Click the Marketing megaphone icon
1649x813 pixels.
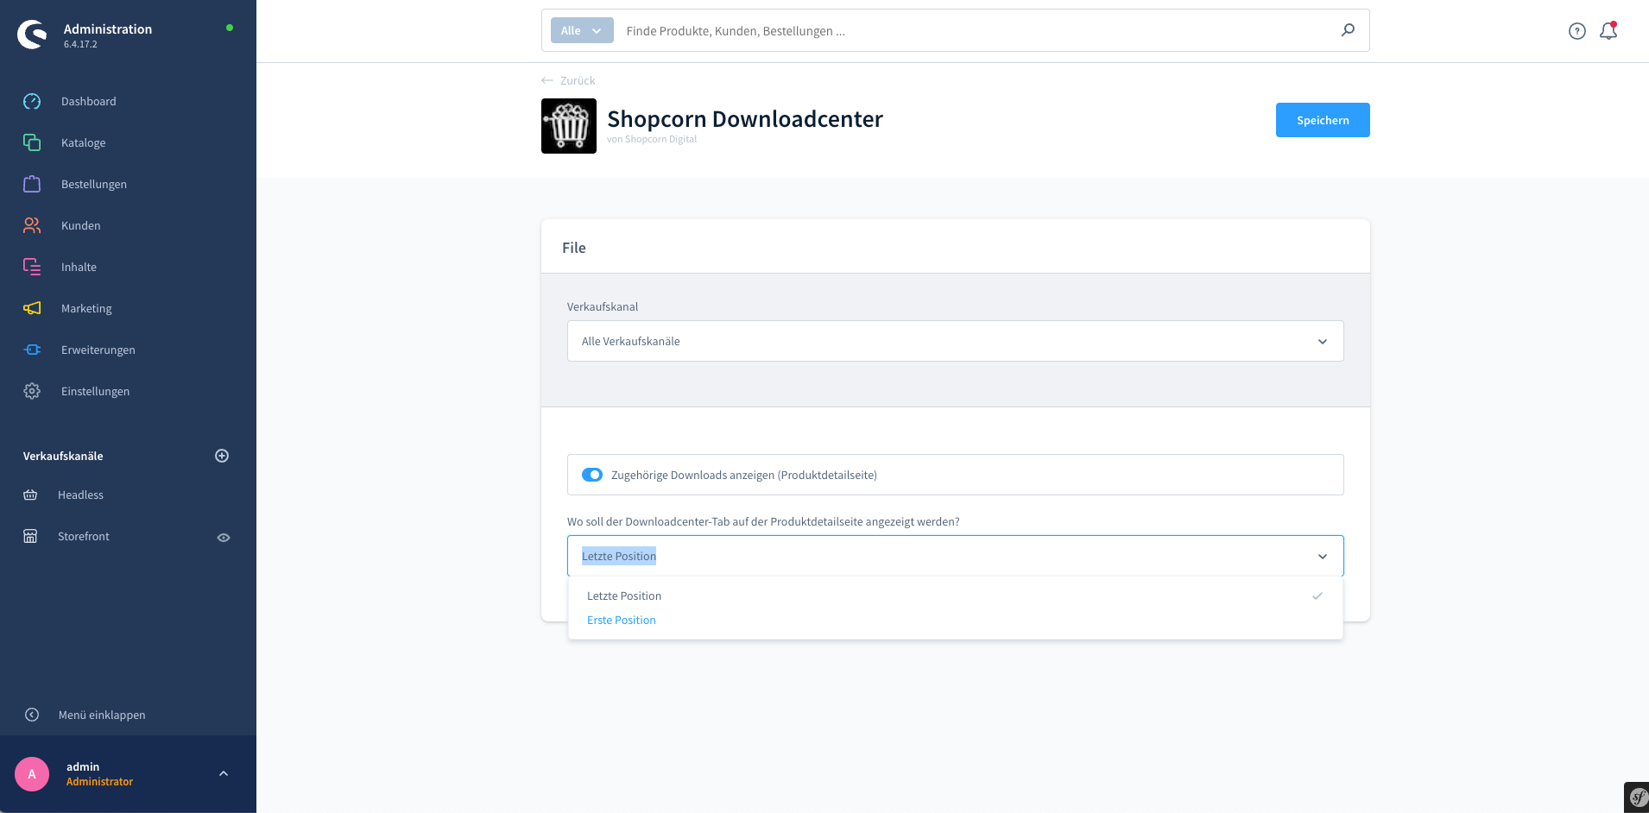point(32,308)
